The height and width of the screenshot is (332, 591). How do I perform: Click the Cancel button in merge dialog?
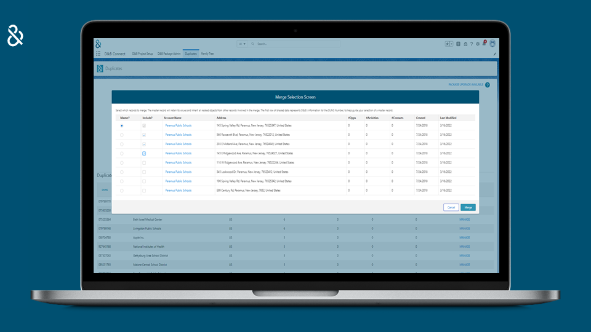[x=451, y=207]
